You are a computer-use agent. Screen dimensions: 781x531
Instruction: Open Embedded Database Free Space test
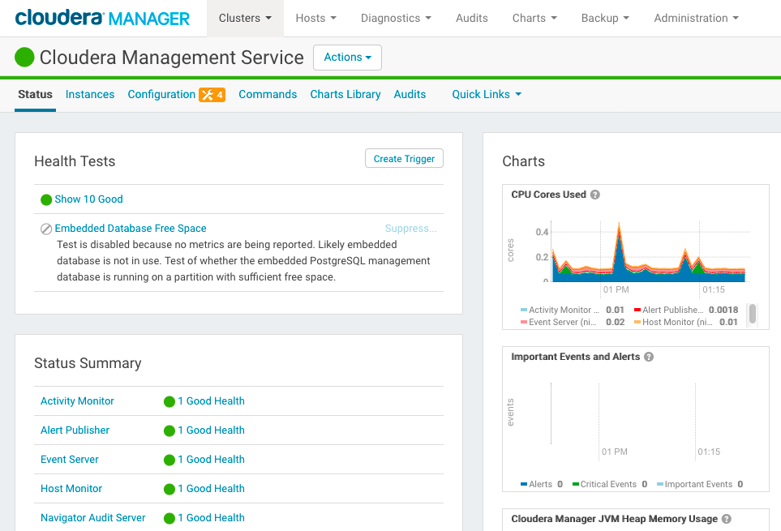tap(131, 228)
